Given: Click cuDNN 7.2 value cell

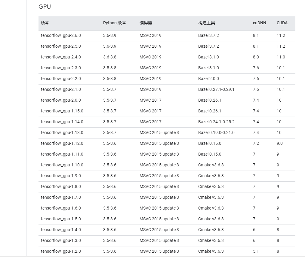Looking at the screenshot, I should (256, 144).
